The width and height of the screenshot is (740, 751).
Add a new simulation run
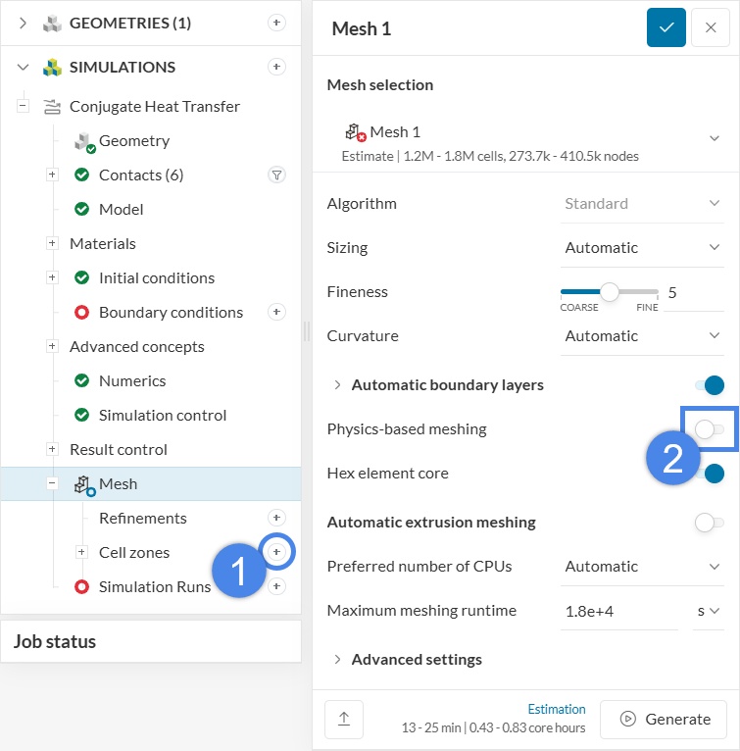[x=276, y=586]
